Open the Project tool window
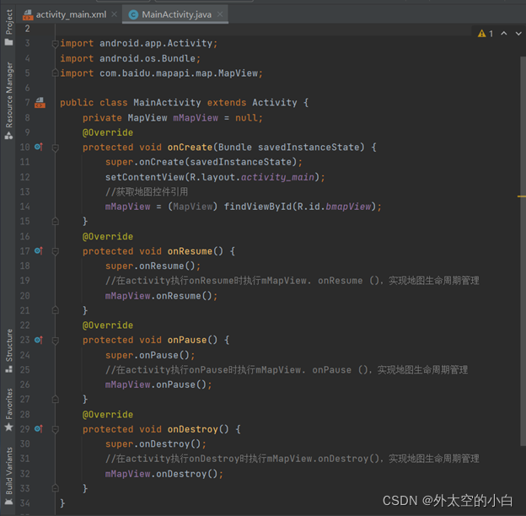 8,27
